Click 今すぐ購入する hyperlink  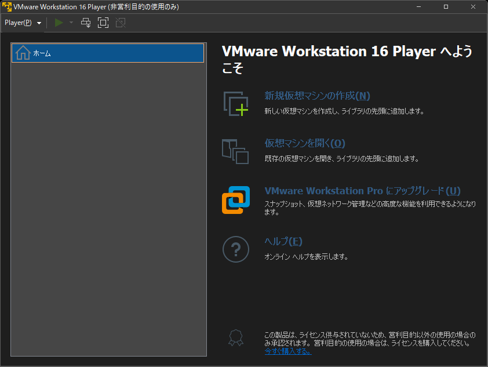pos(288,351)
